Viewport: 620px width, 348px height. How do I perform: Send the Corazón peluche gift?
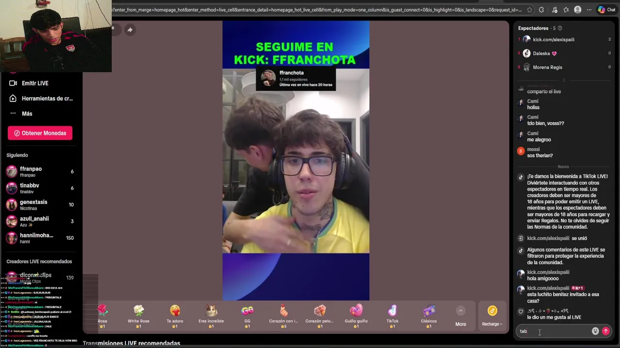click(320, 317)
